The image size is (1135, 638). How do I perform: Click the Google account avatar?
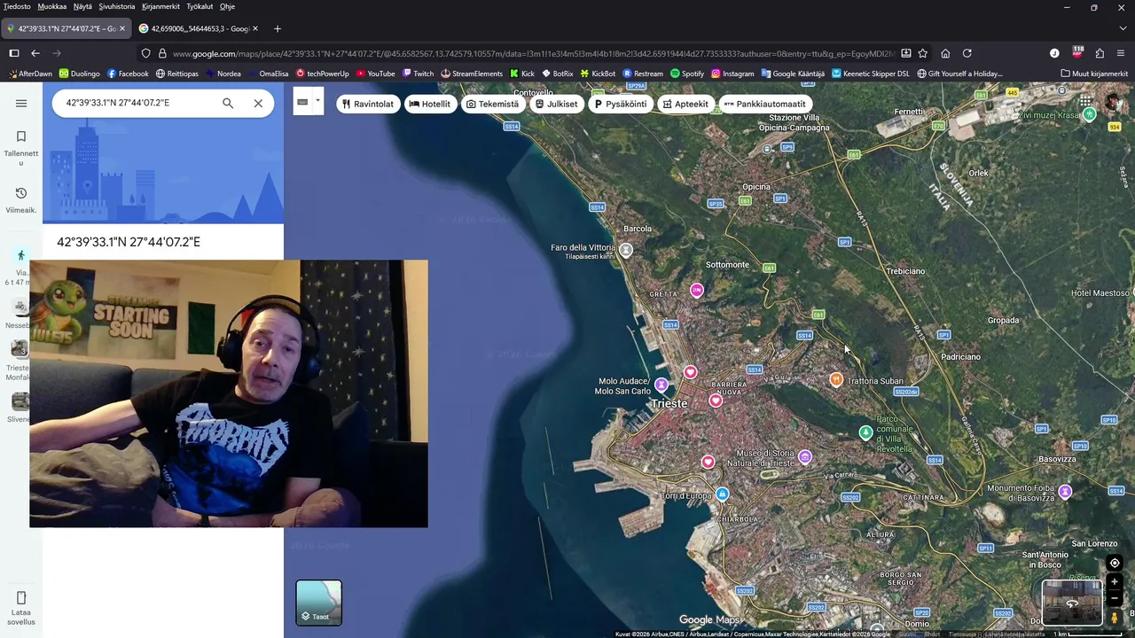1112,102
